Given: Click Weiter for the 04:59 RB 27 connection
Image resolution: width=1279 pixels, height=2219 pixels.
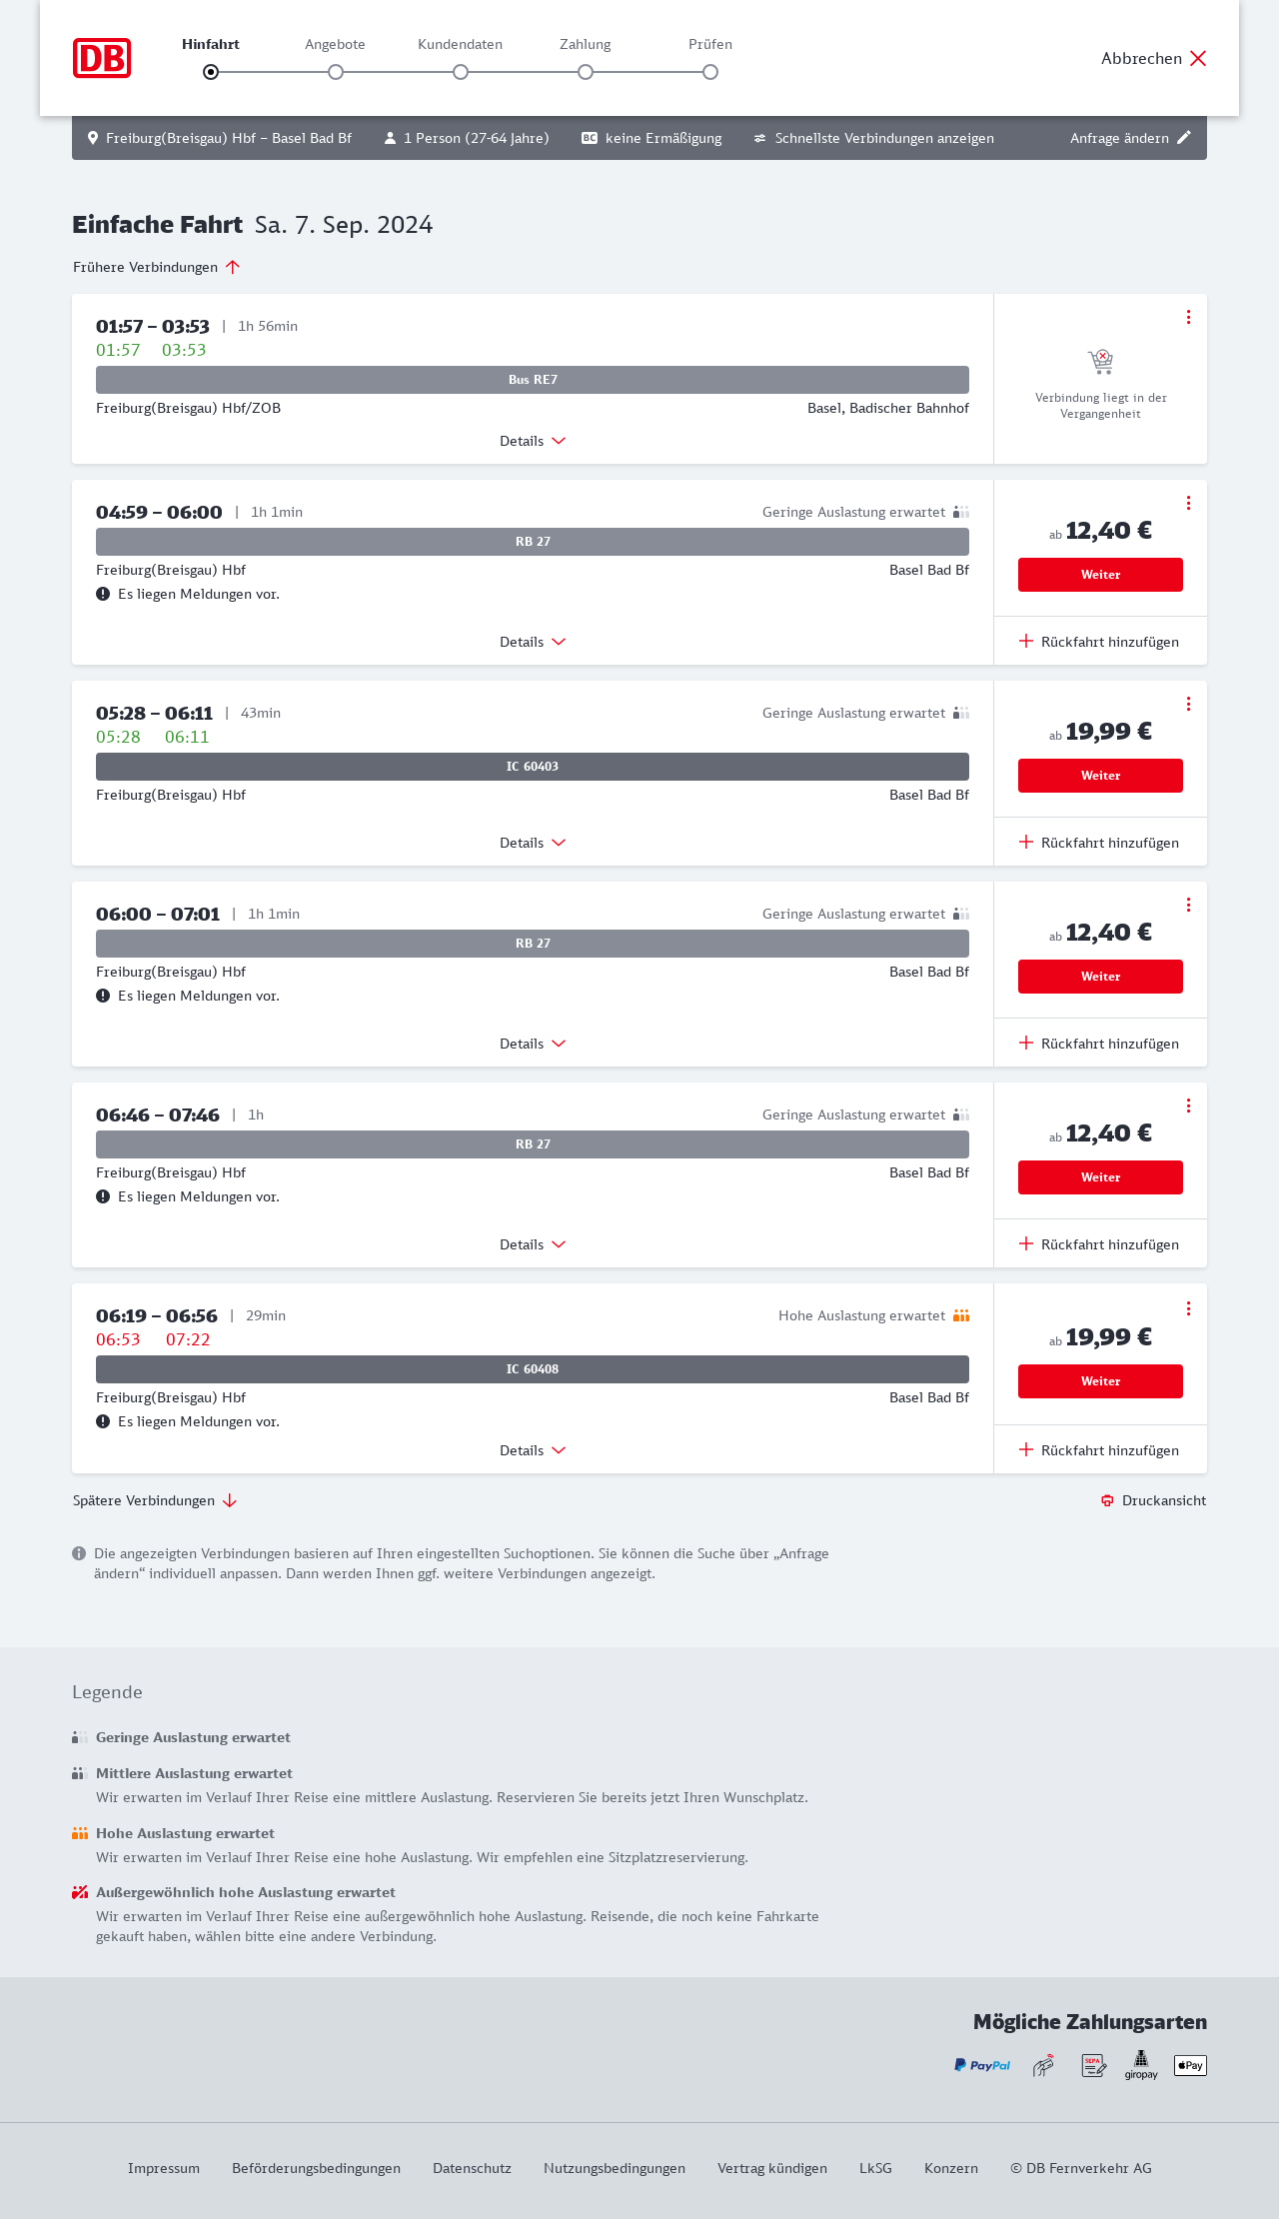Looking at the screenshot, I should (x=1100, y=575).
